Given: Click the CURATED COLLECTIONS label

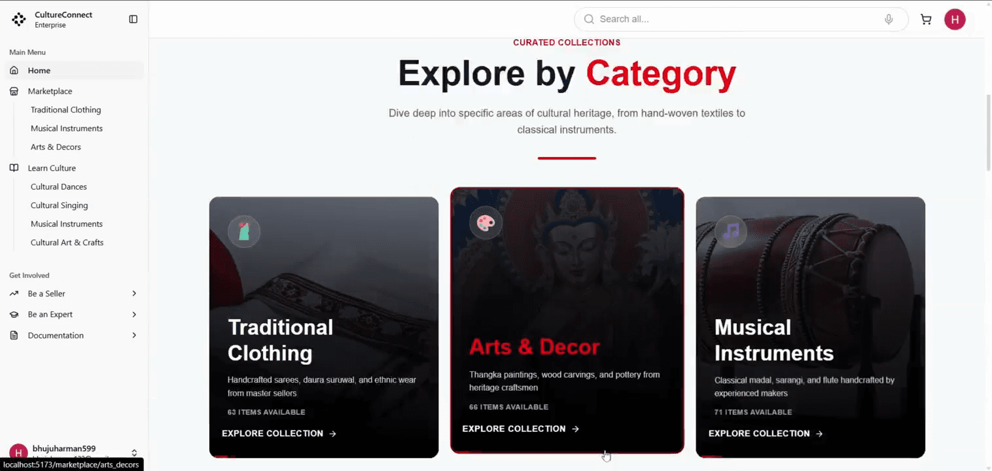Looking at the screenshot, I should click(x=567, y=43).
